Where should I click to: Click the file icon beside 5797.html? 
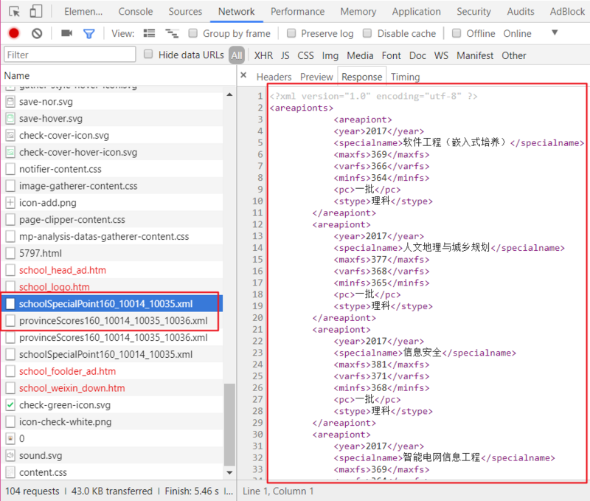click(10, 253)
